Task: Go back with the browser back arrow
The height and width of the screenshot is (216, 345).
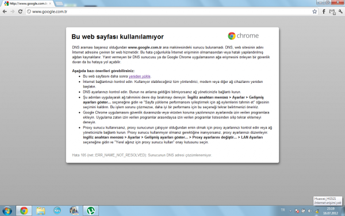Action: coord(5,12)
